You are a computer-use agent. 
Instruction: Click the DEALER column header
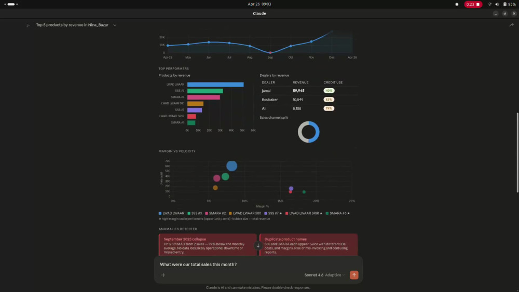(x=268, y=82)
